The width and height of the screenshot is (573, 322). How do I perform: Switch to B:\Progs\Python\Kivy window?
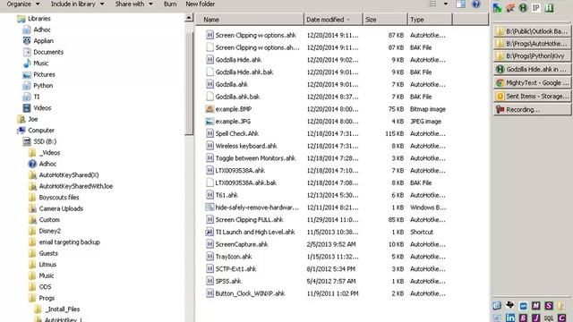click(x=532, y=55)
